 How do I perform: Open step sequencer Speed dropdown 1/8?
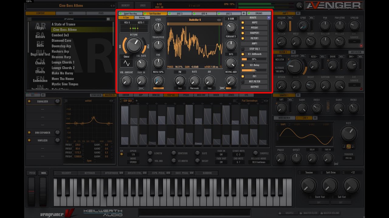pyautogui.click(x=133, y=155)
